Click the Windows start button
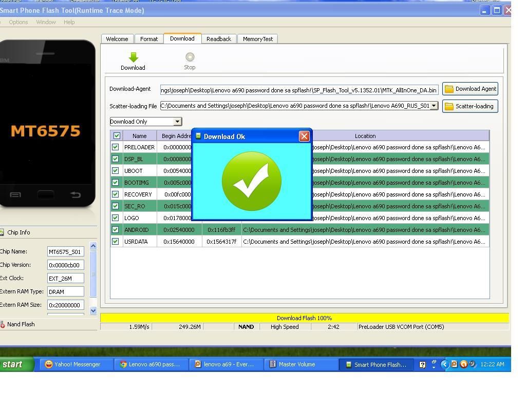526x394 pixels. coord(15,364)
